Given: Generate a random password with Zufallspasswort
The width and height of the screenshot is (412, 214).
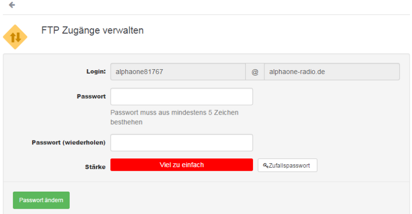Looking at the screenshot, I should pyautogui.click(x=288, y=165).
